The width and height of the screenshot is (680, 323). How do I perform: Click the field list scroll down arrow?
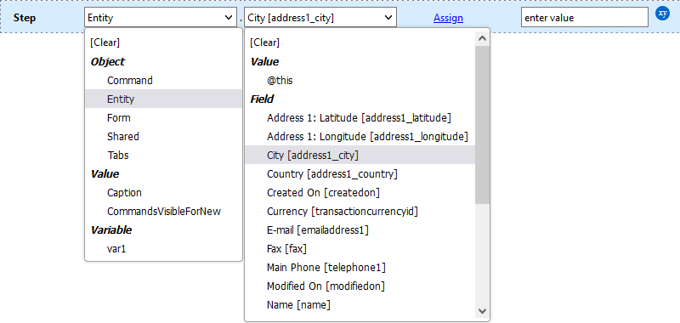pos(482,310)
